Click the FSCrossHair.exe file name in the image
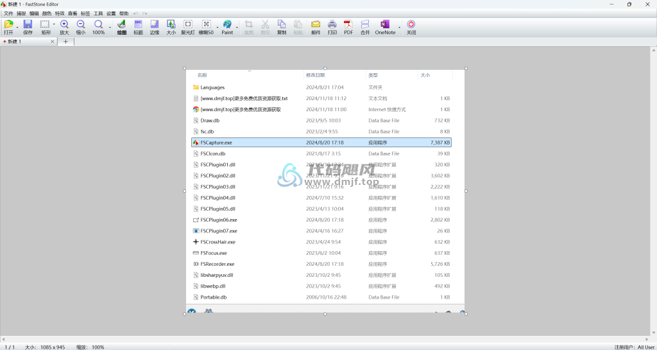 [x=218, y=242]
